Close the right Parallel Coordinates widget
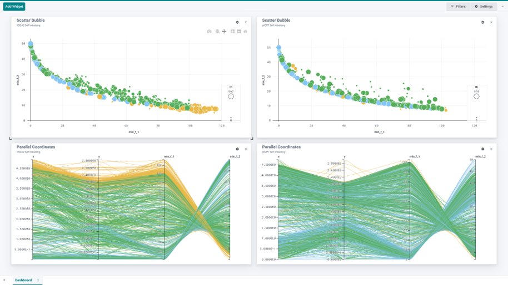This screenshot has height=285, width=508. coord(491,149)
